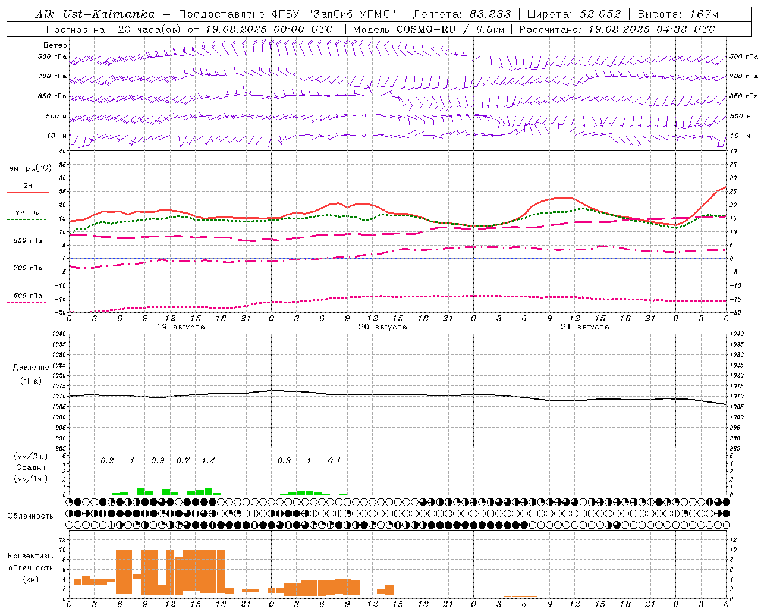Click the 0.9 precipitation total value

pyautogui.click(x=158, y=461)
